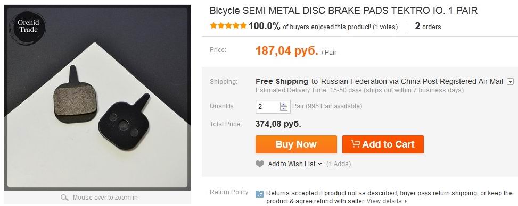Screen dimensions: 518x206
Task: Open the (1 votes) feedback link
Action: 385,27
